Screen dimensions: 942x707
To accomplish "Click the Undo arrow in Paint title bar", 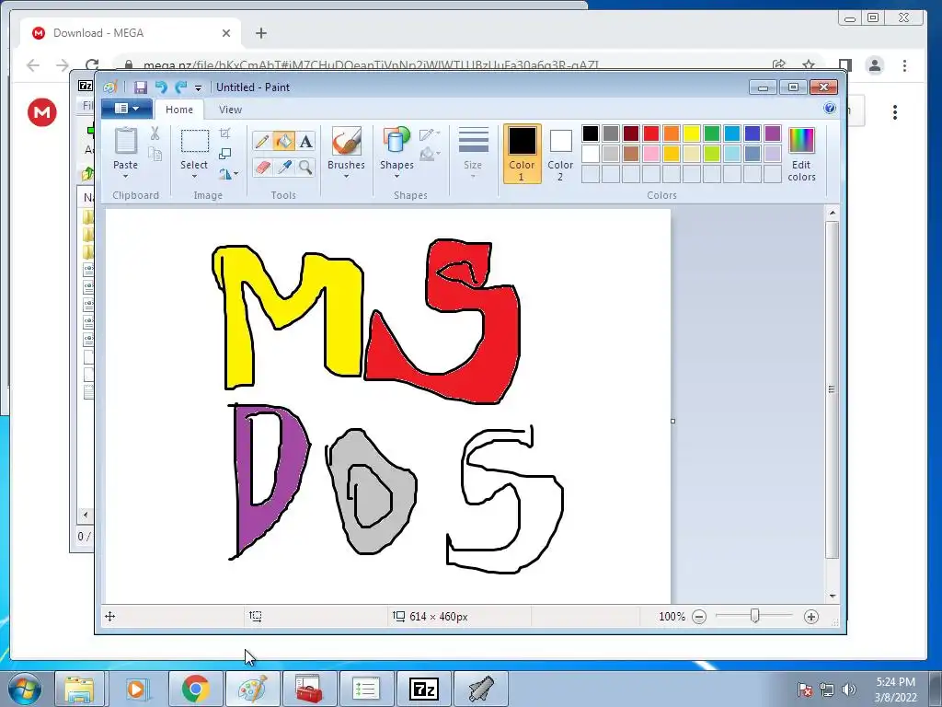I will [160, 87].
